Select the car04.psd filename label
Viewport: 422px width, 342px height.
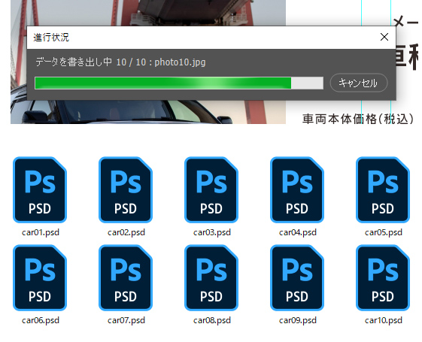298,232
